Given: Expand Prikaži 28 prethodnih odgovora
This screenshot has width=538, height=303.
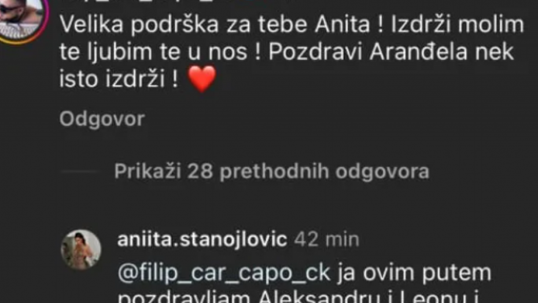Looking at the screenshot, I should tap(271, 171).
